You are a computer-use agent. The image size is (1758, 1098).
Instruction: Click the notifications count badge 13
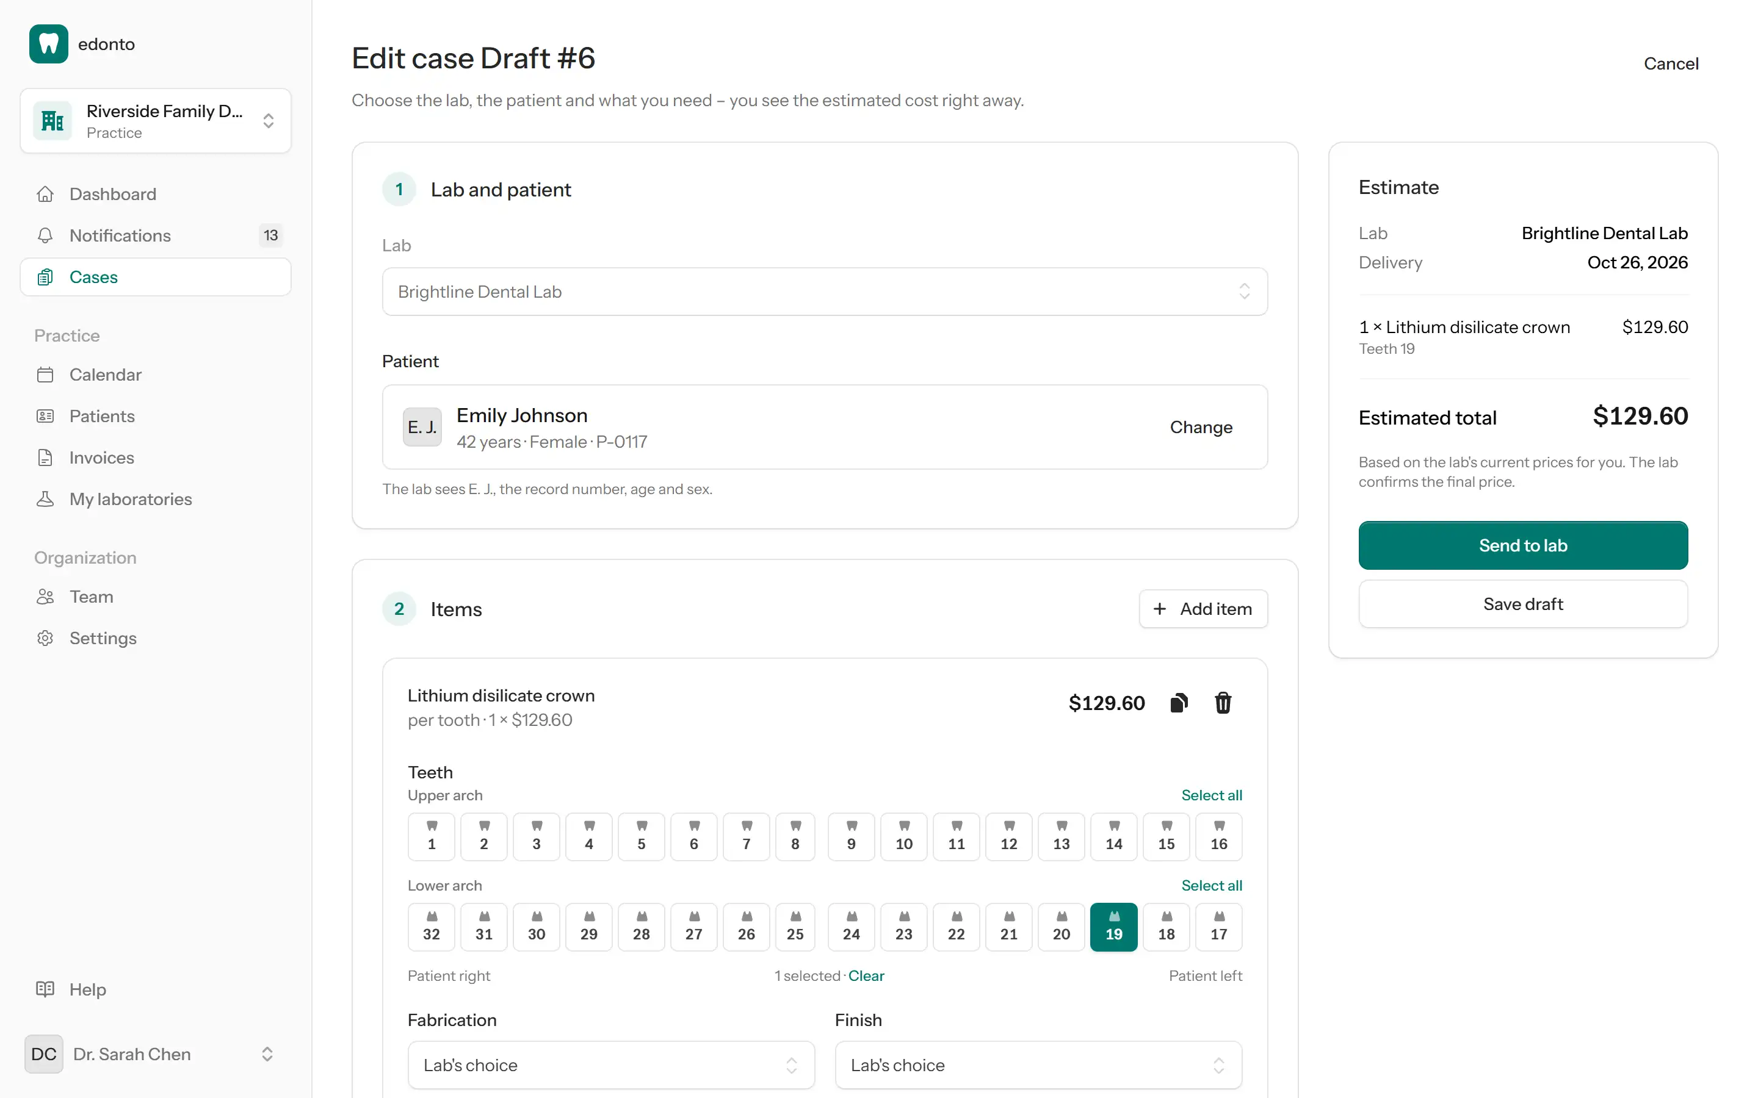pos(271,235)
